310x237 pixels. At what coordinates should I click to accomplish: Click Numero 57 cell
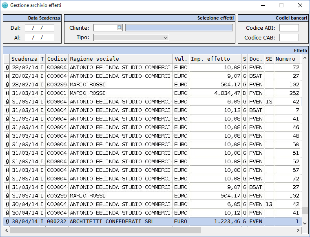(x=287, y=170)
